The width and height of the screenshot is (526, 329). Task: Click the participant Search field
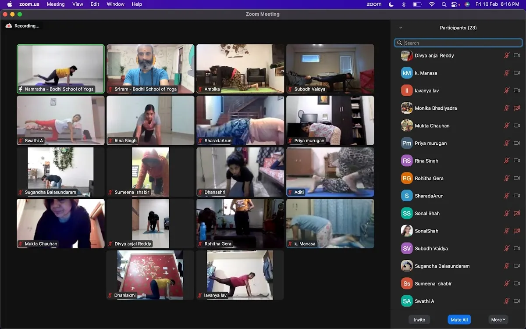tap(460, 43)
